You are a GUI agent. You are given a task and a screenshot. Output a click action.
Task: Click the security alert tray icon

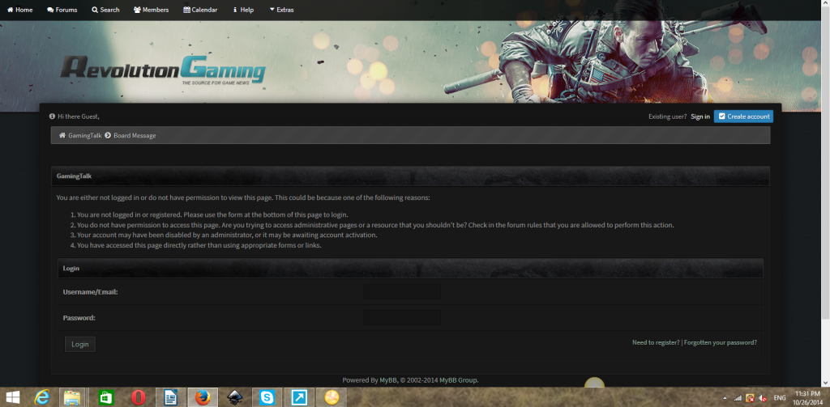pyautogui.click(x=750, y=397)
